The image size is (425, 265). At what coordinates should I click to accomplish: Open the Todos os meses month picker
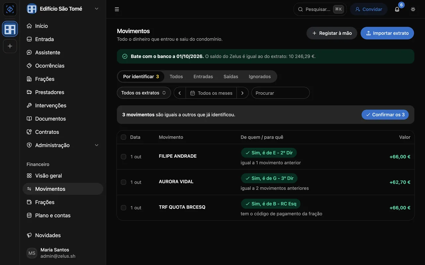[211, 93]
